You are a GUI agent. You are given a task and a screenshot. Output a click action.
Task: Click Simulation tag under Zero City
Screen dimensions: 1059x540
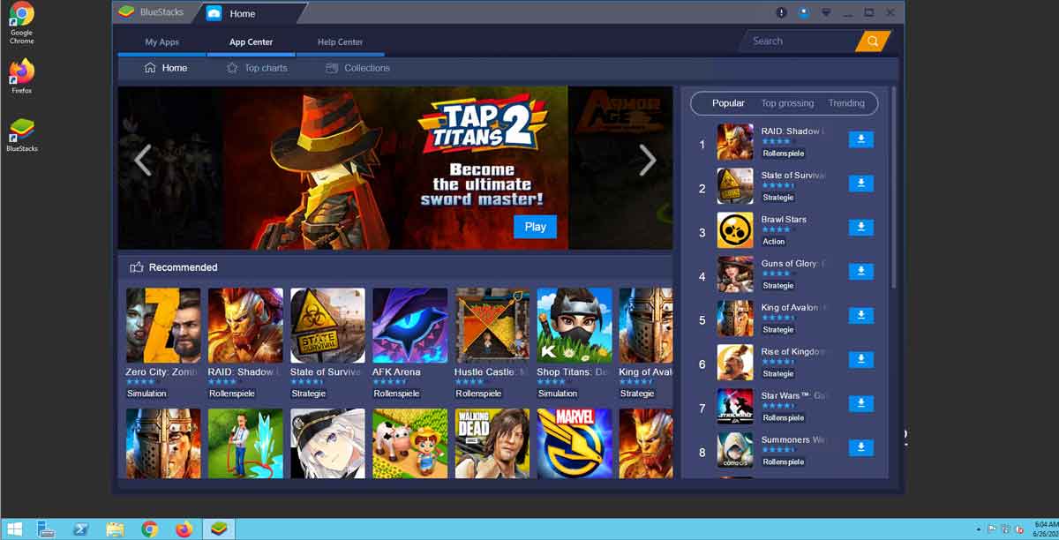pos(146,394)
